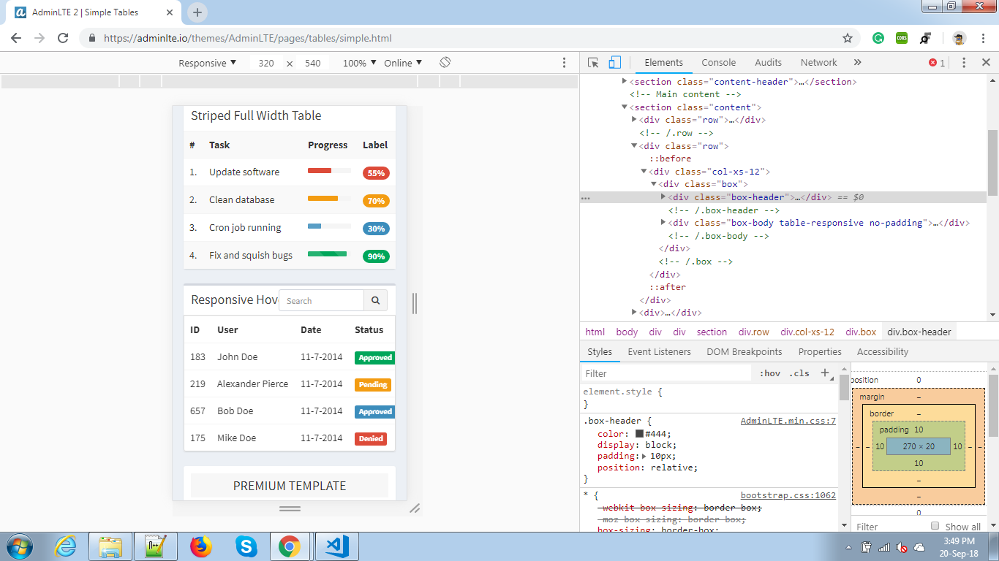The width and height of the screenshot is (999, 561).
Task: Switch to the Console tab
Action: [x=718, y=63]
